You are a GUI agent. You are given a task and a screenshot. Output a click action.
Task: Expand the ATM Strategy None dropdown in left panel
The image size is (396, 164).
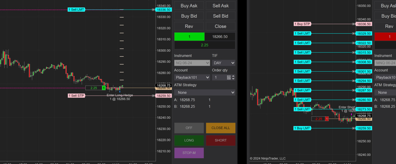[x=205, y=92]
